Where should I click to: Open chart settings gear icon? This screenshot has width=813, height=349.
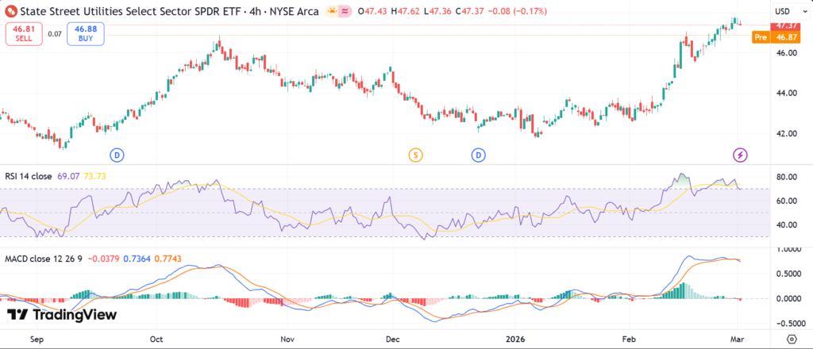pyautogui.click(x=792, y=339)
